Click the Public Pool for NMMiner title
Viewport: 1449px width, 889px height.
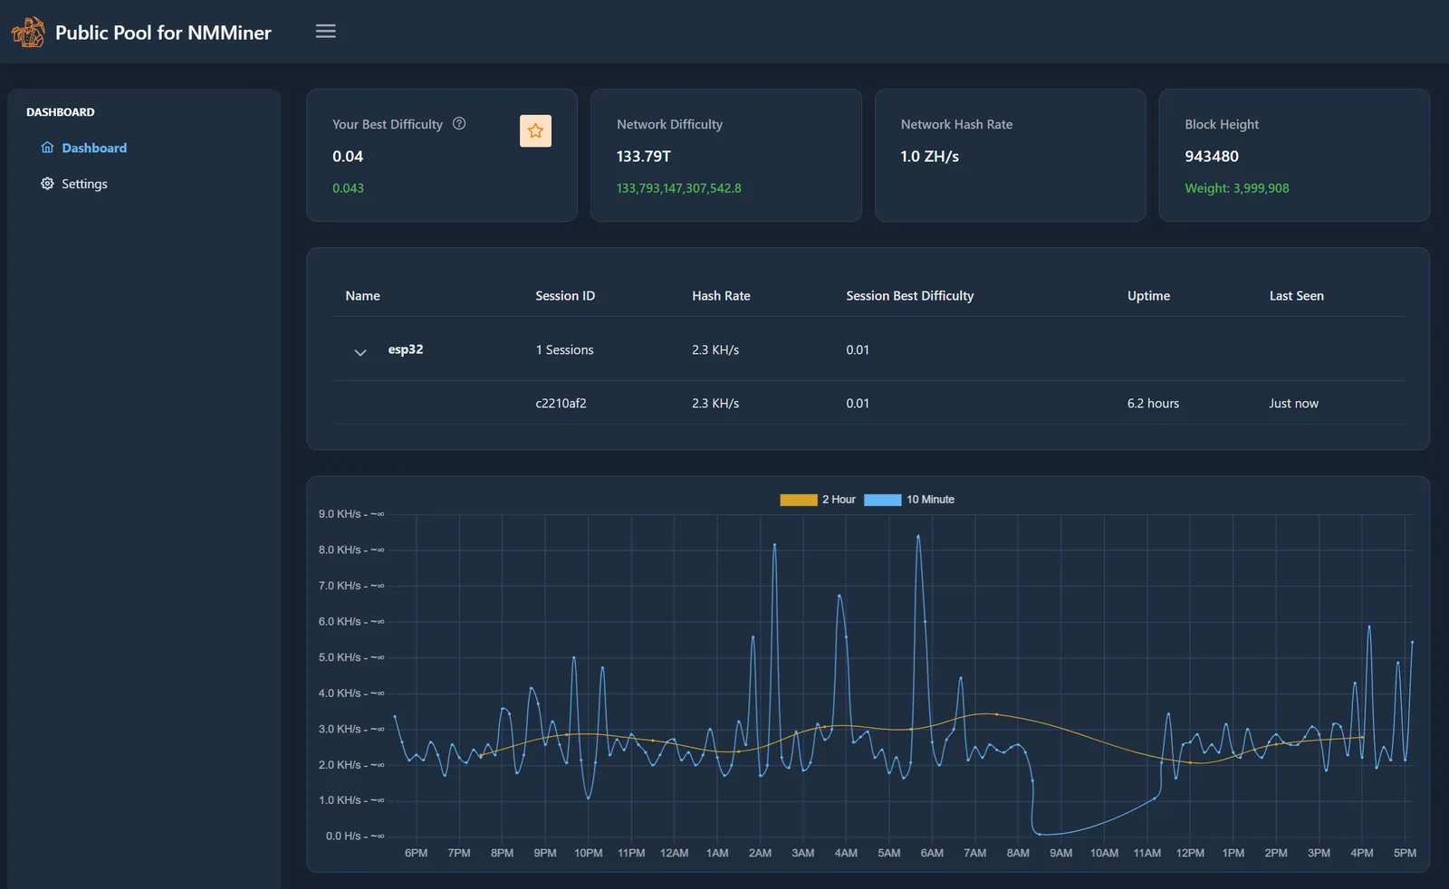tap(163, 33)
